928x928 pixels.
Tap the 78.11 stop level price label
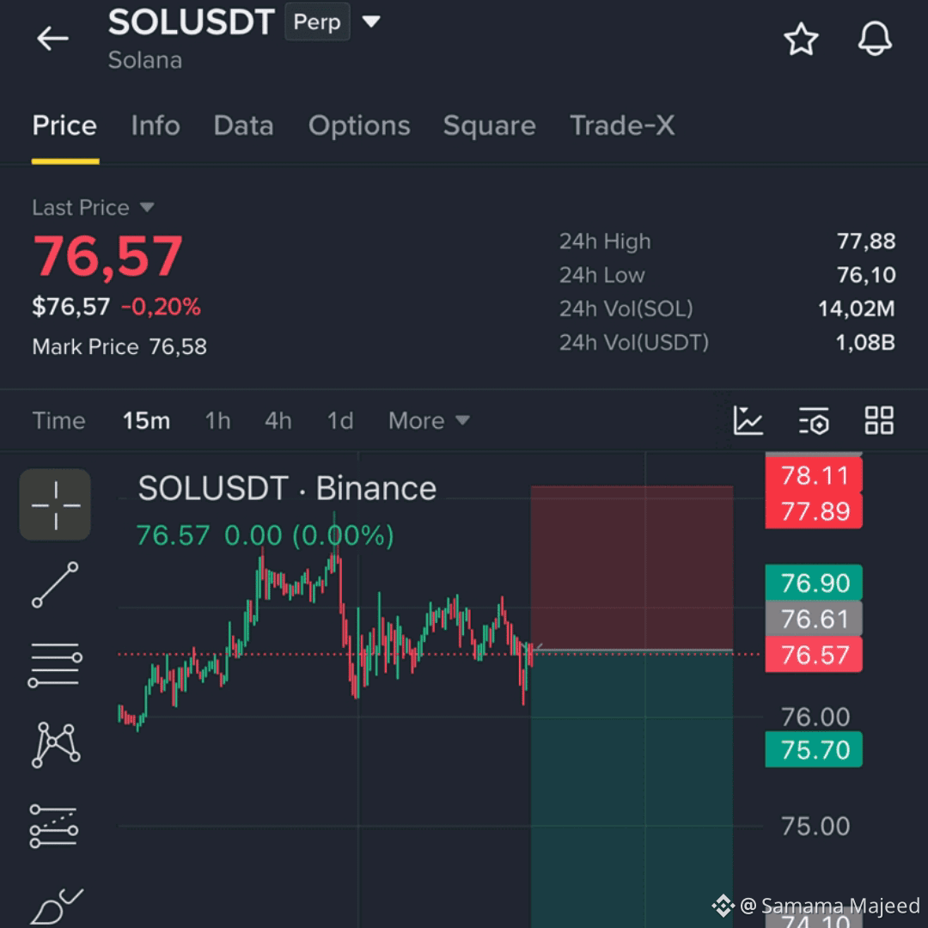click(814, 475)
